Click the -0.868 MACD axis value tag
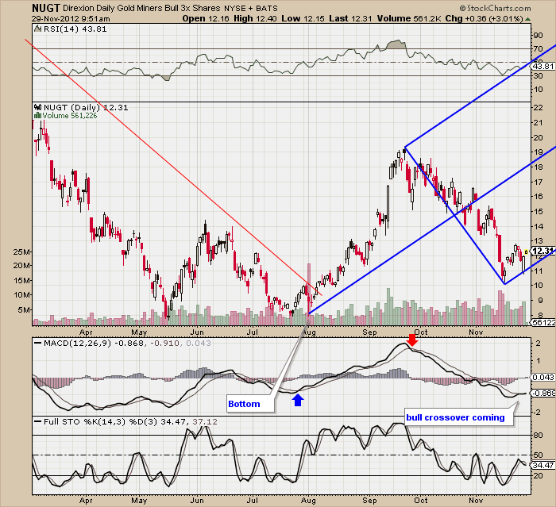The height and width of the screenshot is (507, 556). 542,394
